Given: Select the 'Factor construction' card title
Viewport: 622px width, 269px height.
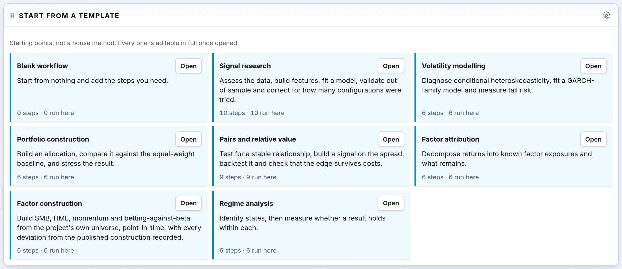Looking at the screenshot, I should click(49, 204).
